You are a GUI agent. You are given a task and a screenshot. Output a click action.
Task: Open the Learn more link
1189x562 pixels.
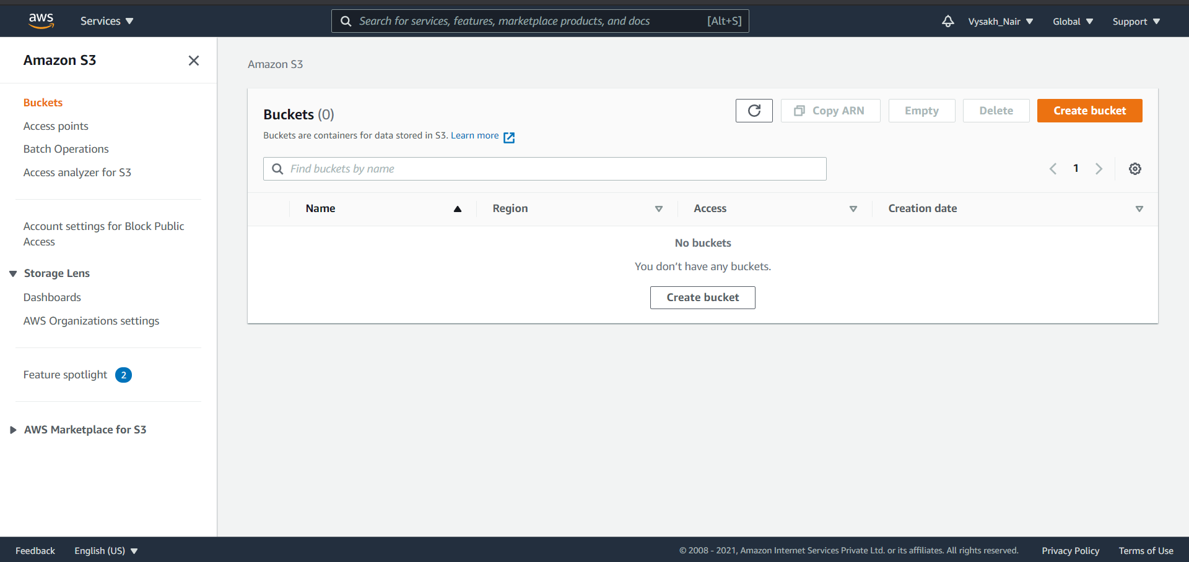pos(474,135)
